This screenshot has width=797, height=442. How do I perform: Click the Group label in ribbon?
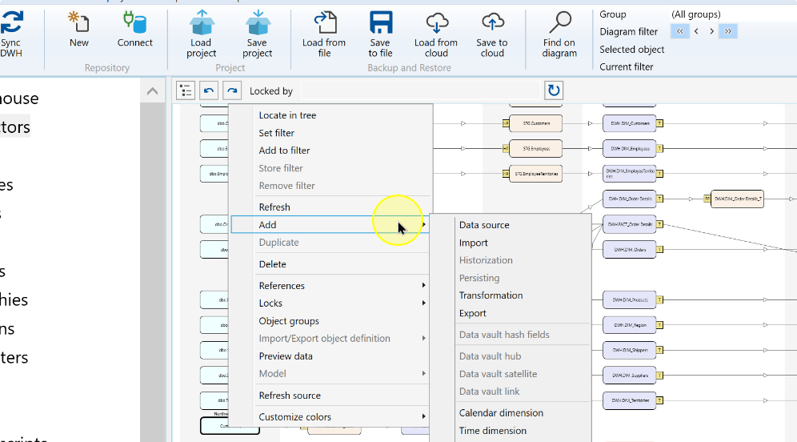point(612,14)
